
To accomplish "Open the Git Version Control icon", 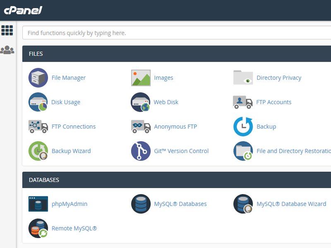I will click(x=141, y=151).
